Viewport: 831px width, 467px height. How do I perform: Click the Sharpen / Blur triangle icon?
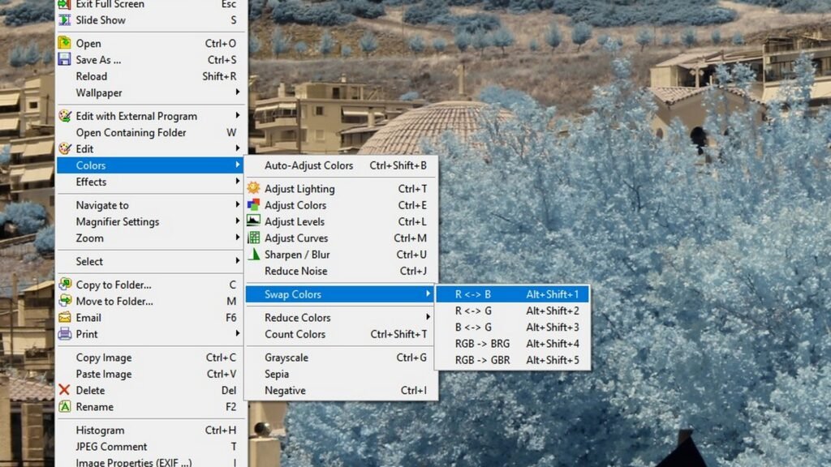[253, 254]
